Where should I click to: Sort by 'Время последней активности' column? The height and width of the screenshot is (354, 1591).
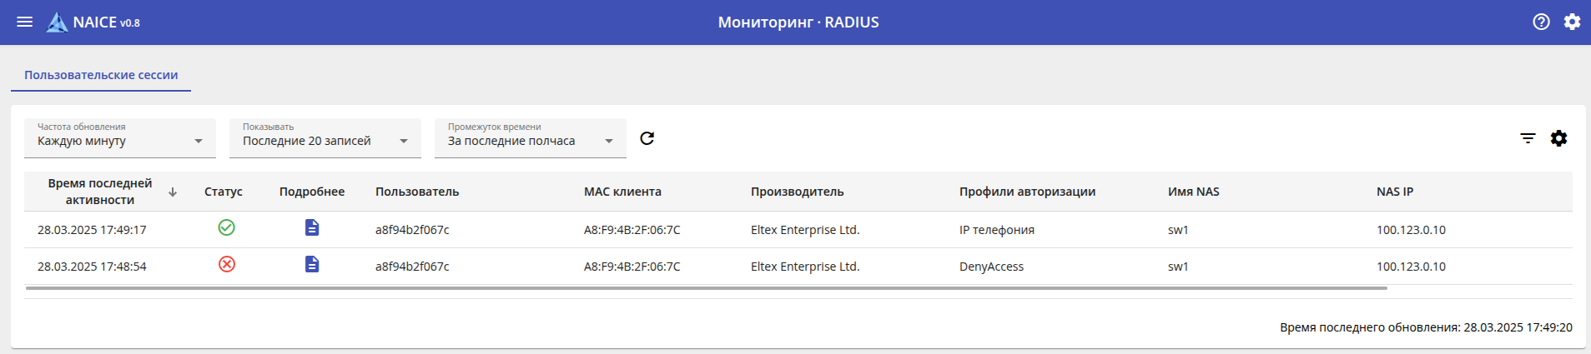100,192
